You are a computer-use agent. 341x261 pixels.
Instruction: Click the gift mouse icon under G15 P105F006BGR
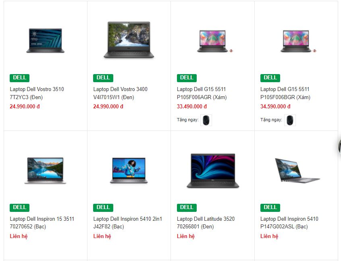(290, 120)
